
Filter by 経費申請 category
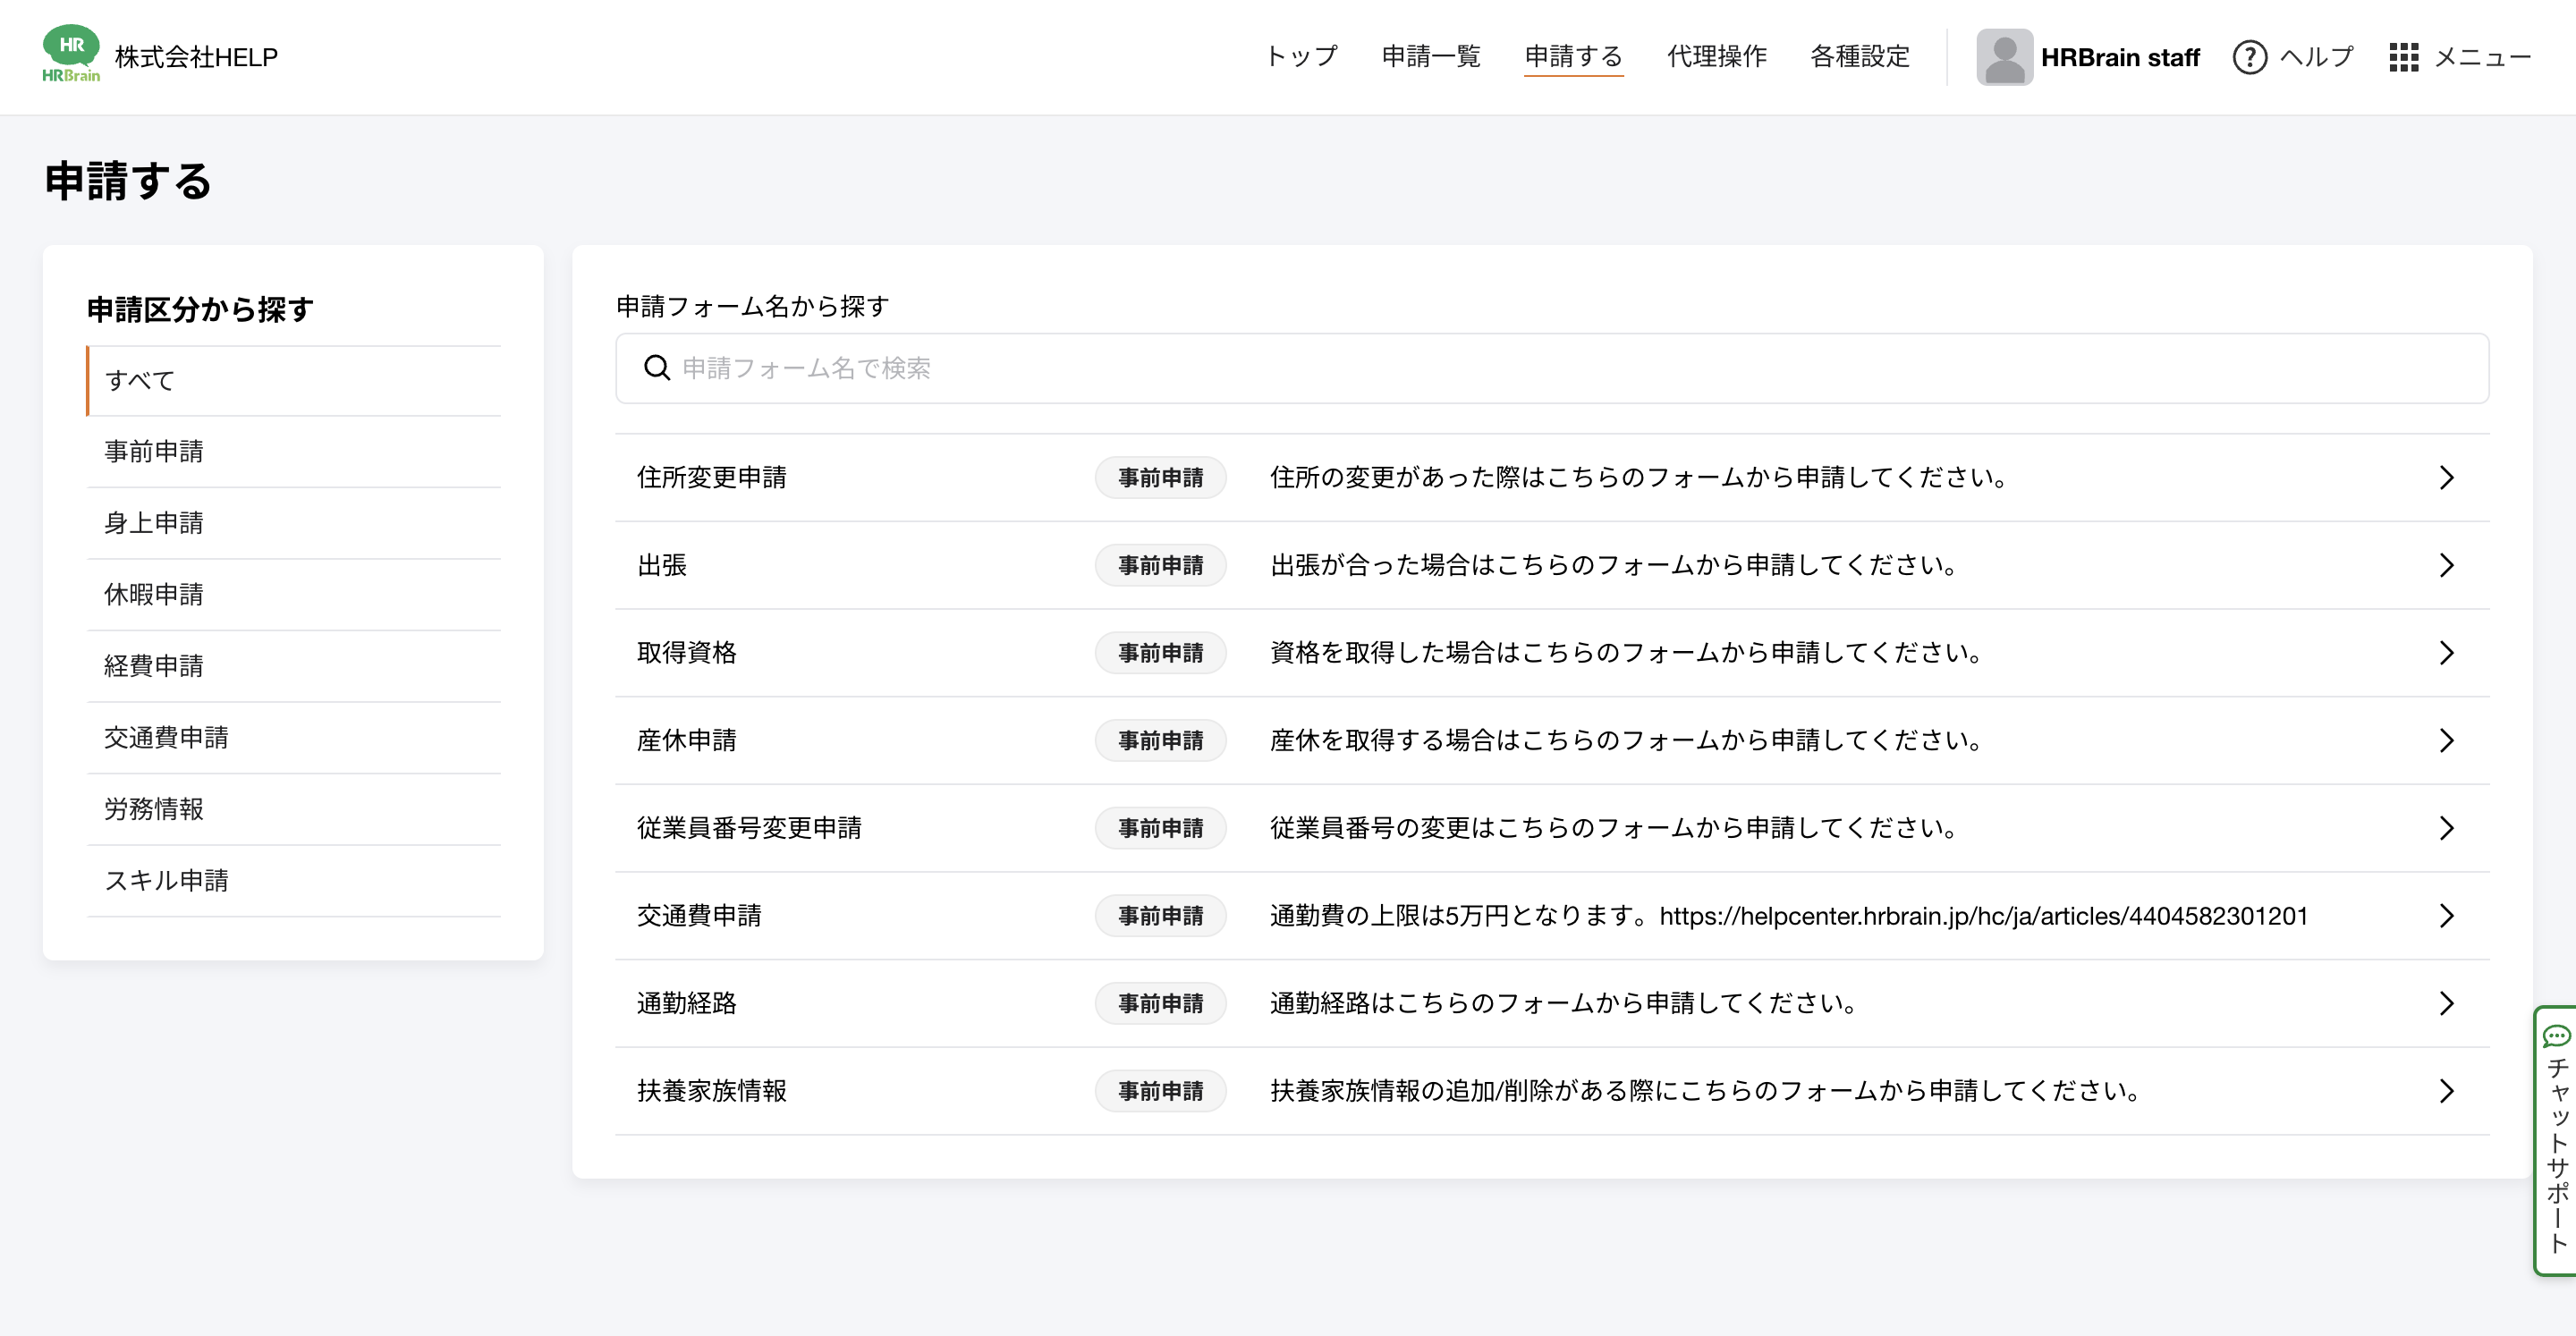click(154, 666)
